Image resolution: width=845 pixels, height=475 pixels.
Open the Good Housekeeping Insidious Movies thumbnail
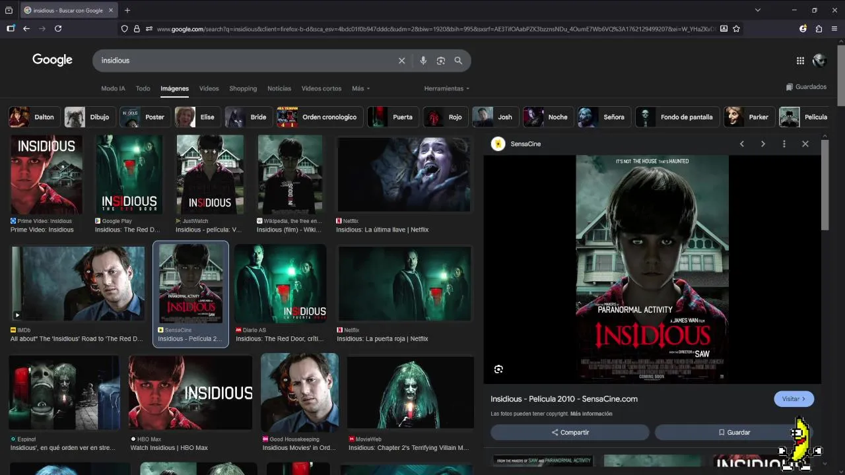click(300, 393)
